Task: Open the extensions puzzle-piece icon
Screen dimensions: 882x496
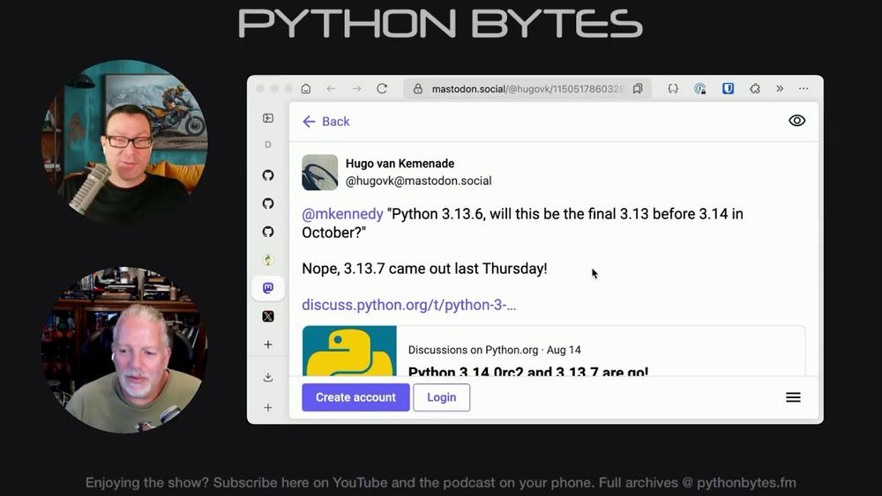Action: tap(755, 89)
